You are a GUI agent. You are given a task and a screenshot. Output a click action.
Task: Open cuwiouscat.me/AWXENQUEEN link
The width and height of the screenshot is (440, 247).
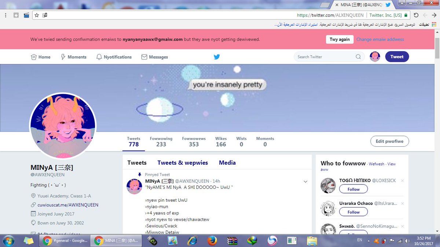(68, 205)
